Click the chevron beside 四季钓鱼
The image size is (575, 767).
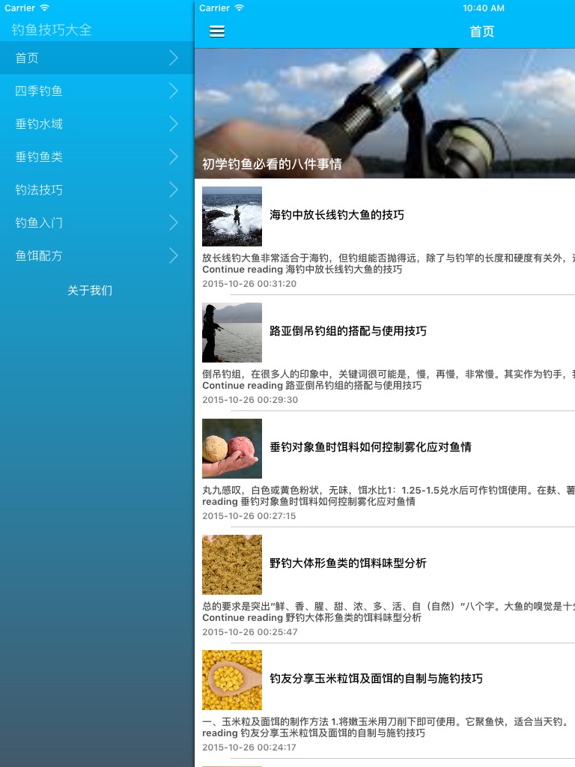174,91
